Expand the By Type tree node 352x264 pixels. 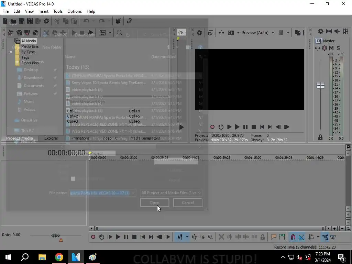coord(11,52)
